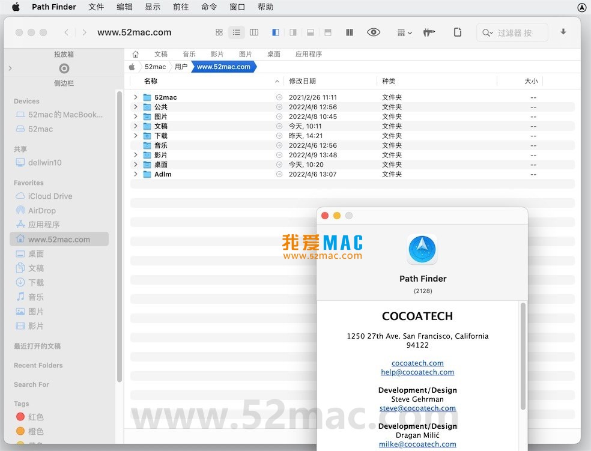The width and height of the screenshot is (591, 451).
Task: Toggle the left sidebar panel
Action: [x=276, y=32]
